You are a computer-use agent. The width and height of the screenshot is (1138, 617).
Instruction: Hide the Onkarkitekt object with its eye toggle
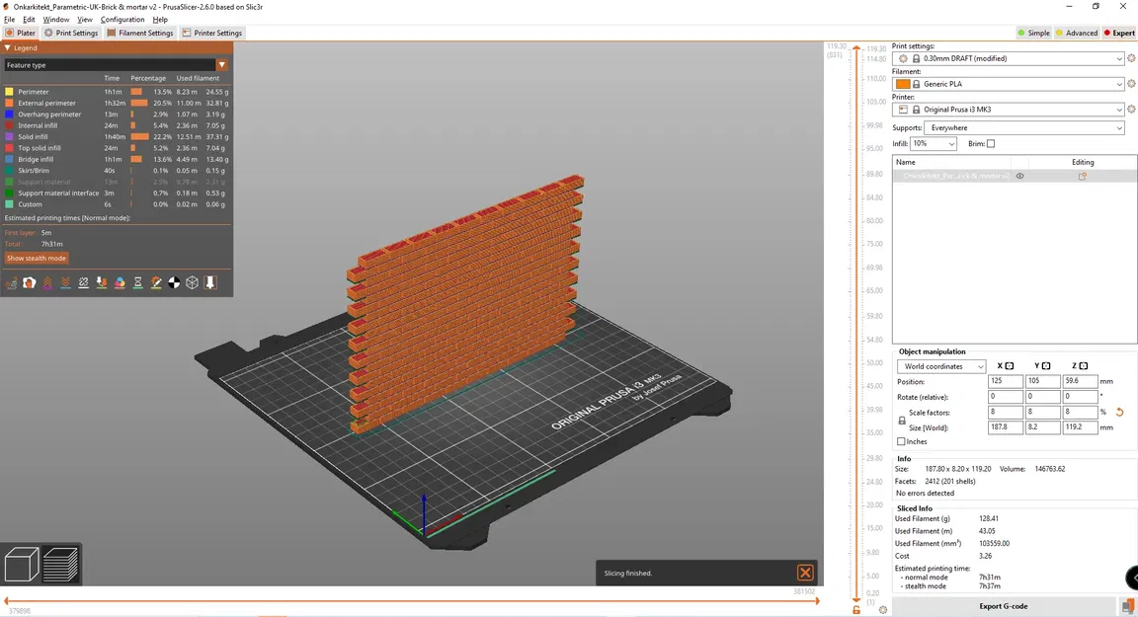click(x=1020, y=176)
